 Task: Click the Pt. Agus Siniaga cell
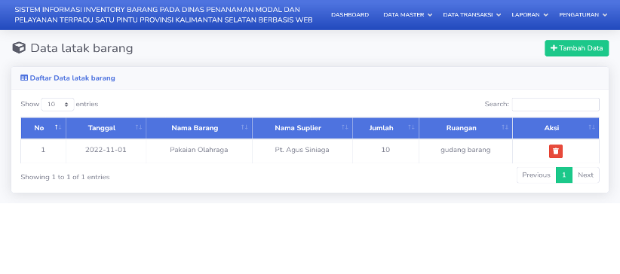[x=302, y=150]
